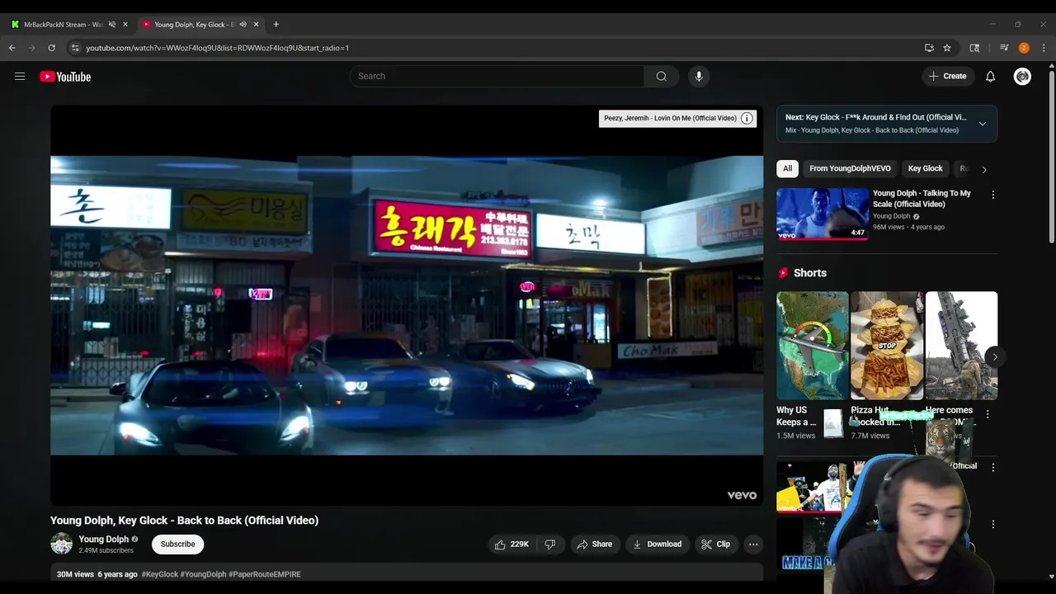Open the YouTube guide hamburger menu
The width and height of the screenshot is (1056, 594).
20,77
